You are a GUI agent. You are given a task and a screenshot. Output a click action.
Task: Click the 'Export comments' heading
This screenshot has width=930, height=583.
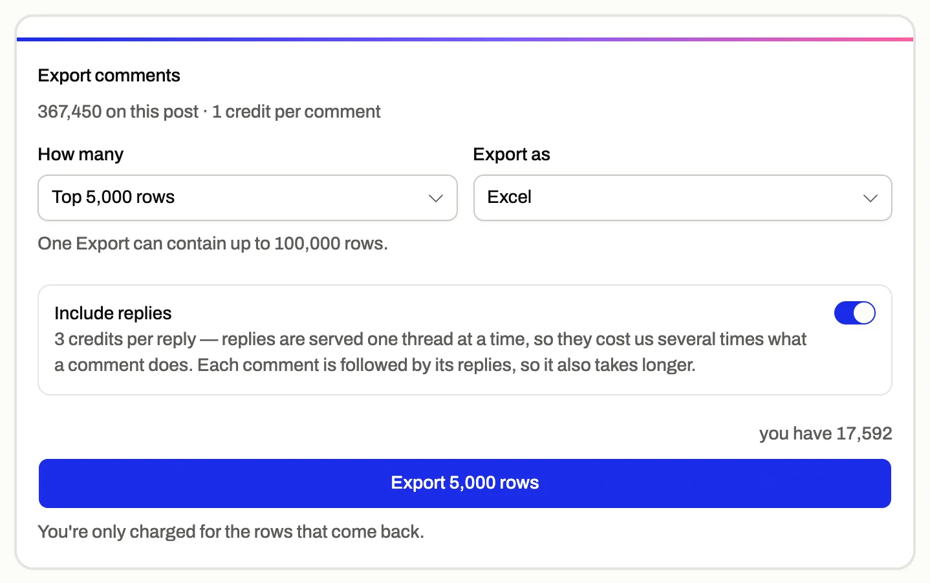[109, 76]
